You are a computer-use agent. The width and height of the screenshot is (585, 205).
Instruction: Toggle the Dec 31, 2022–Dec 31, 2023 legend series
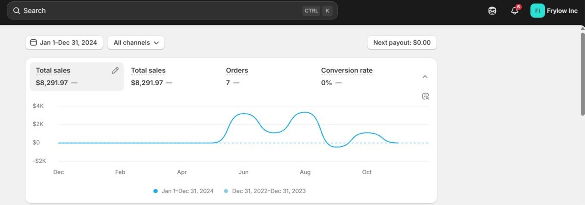[265, 191]
